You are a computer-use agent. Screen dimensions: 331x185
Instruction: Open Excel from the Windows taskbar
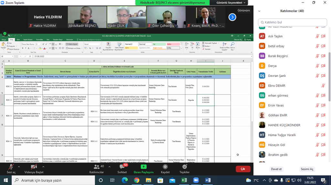[184, 180]
